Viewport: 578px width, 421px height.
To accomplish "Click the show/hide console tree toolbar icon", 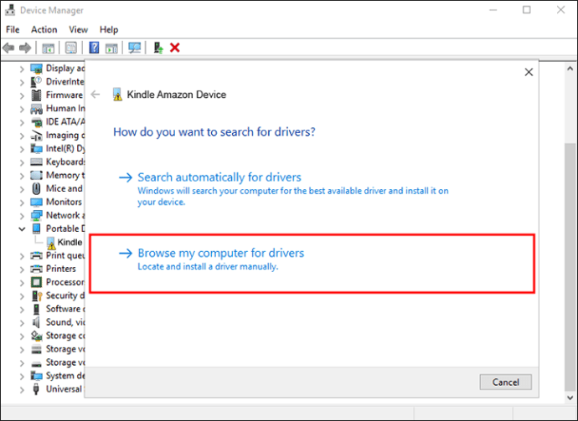I will coord(48,48).
